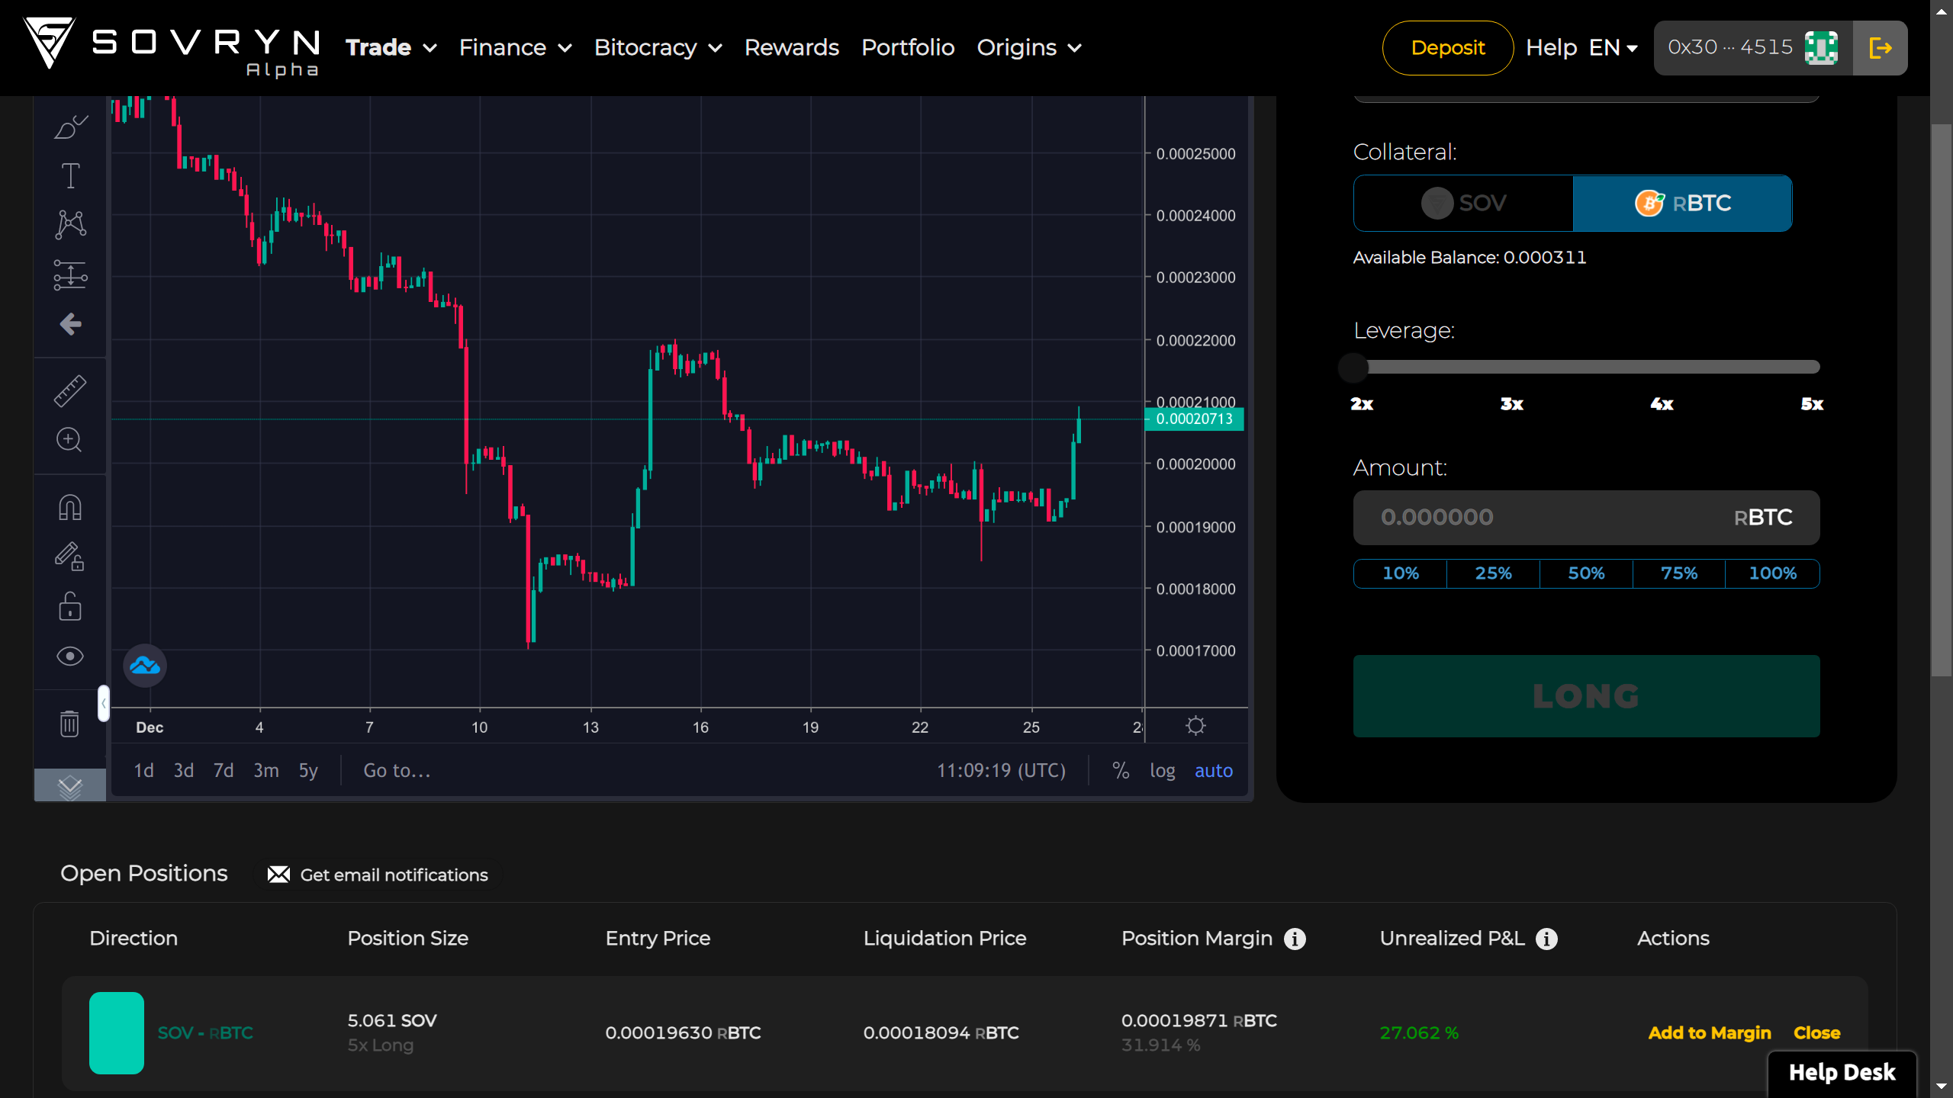The height and width of the screenshot is (1098, 1953).
Task: Set leverage to 3x mark
Action: click(1511, 404)
